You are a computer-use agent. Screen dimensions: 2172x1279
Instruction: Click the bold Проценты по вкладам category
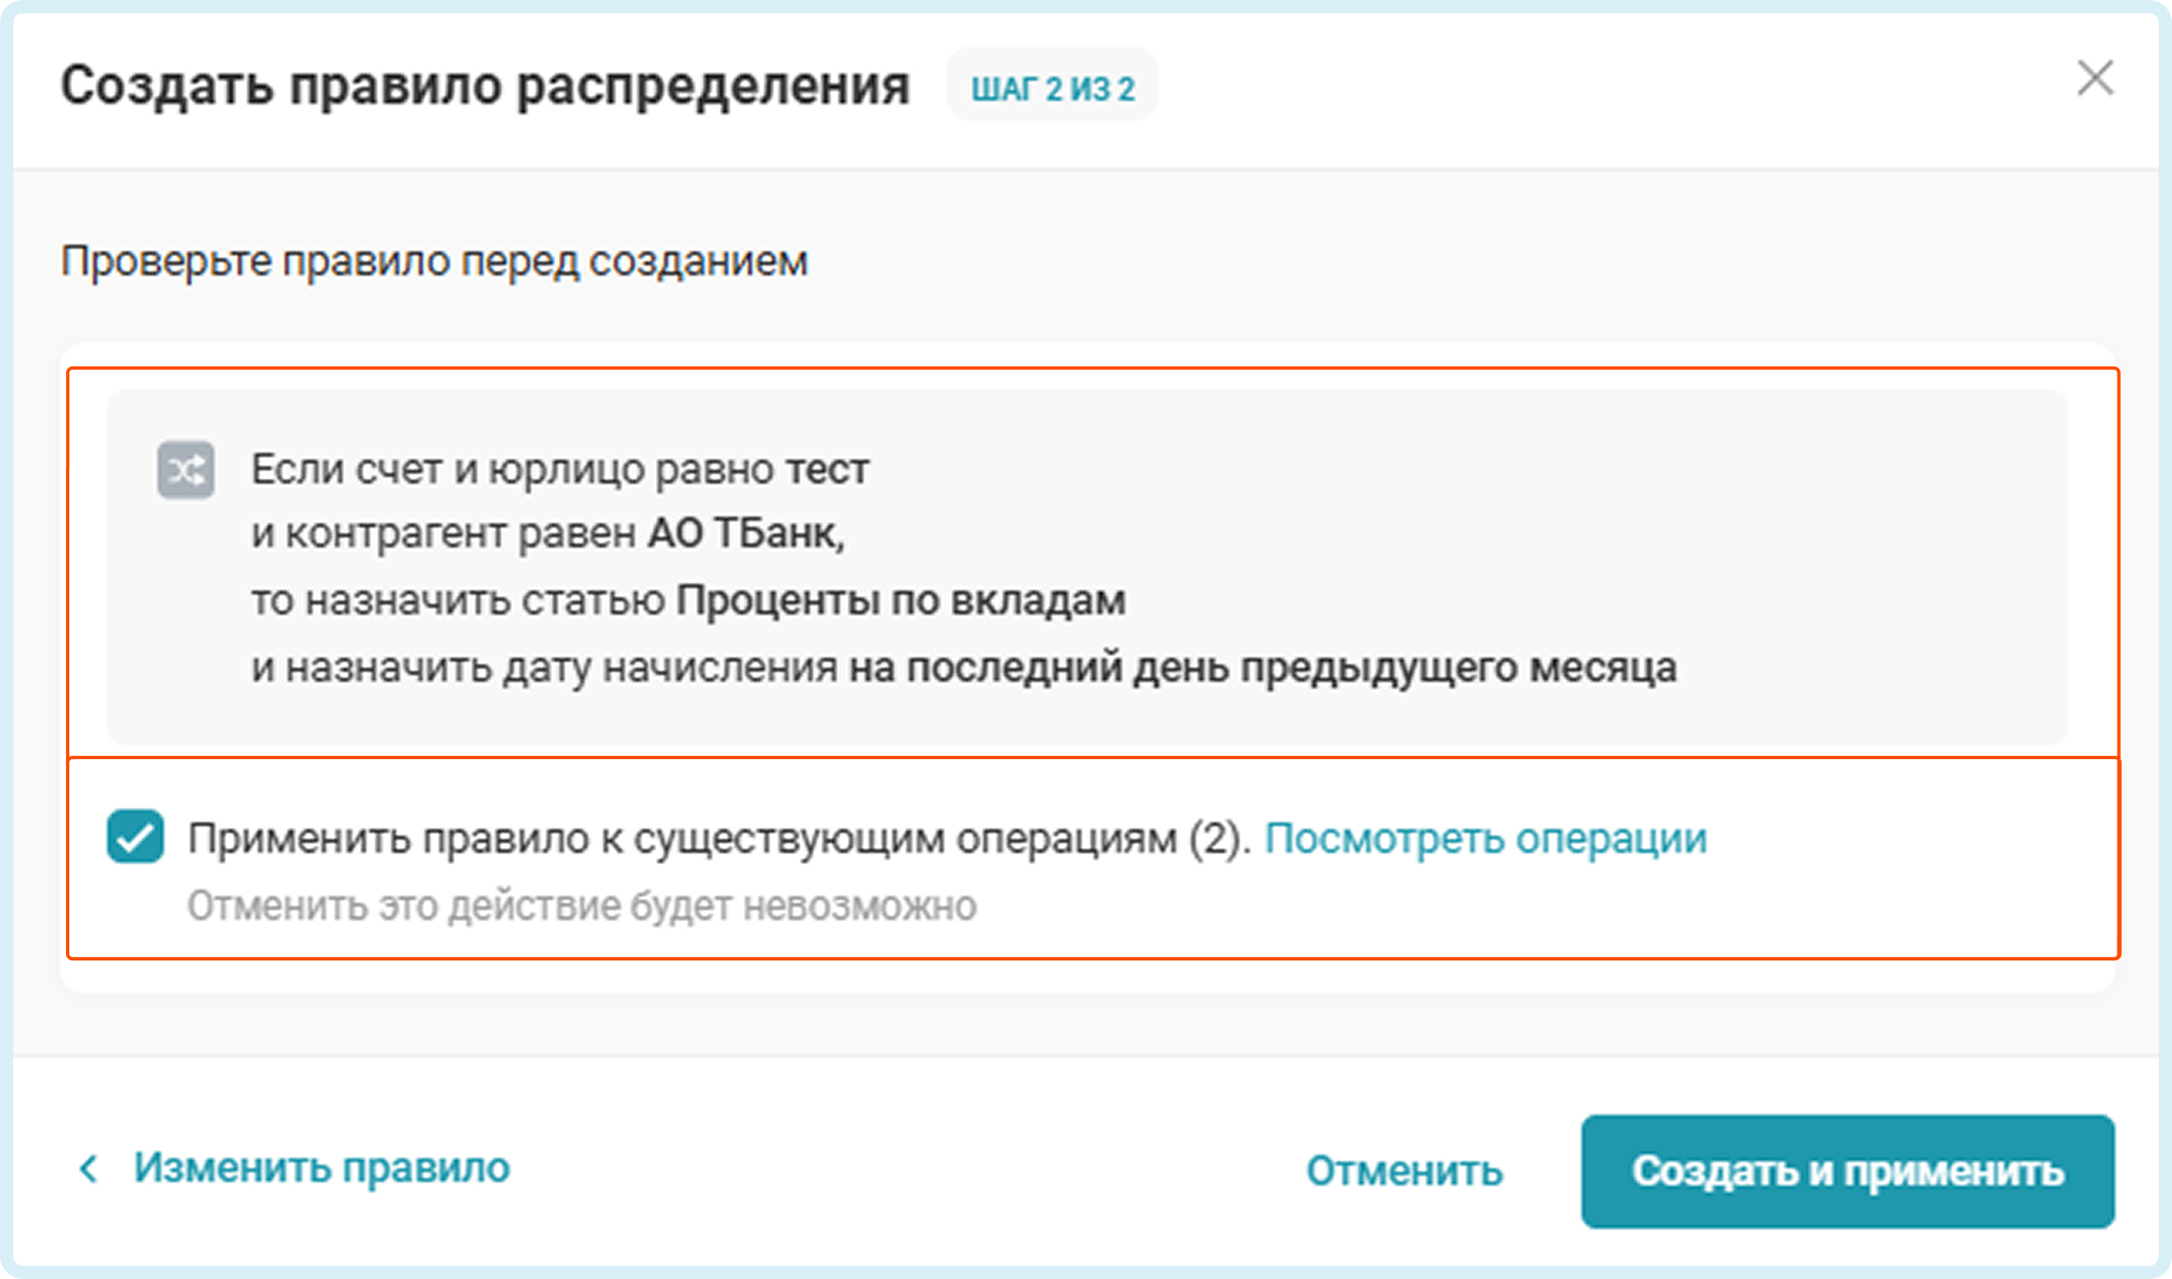(x=899, y=601)
